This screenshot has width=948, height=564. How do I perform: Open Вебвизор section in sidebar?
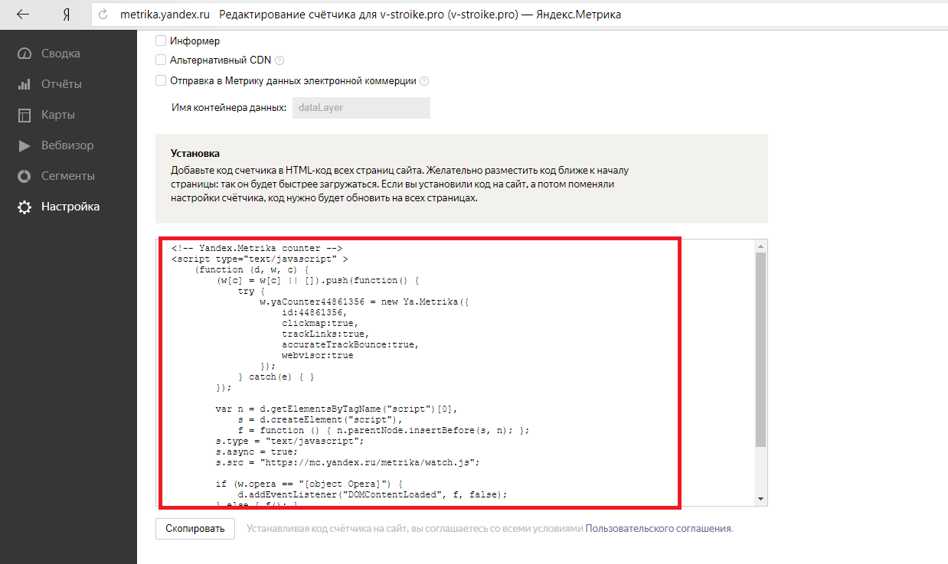(68, 145)
